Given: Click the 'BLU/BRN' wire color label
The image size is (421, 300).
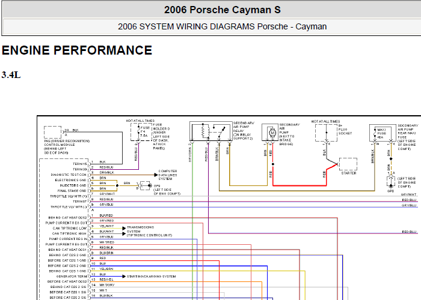Looking at the screenshot, I should coord(106,253).
